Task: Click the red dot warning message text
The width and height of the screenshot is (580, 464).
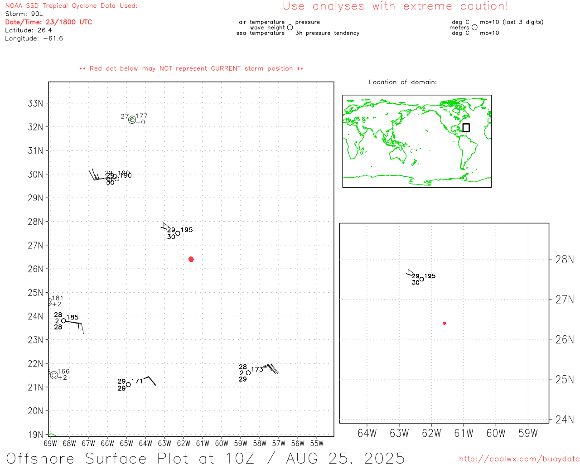Action: 191,68
